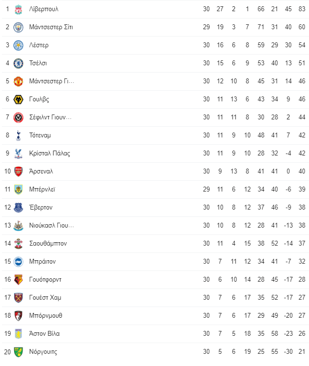Open truncated Μάντσεστερ Γι… team name

click(52, 81)
